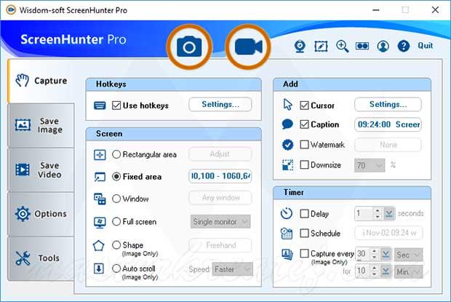The width and height of the screenshot is (451, 302).
Task: Click the auto scroll down-arrow icon
Action: click(99, 269)
